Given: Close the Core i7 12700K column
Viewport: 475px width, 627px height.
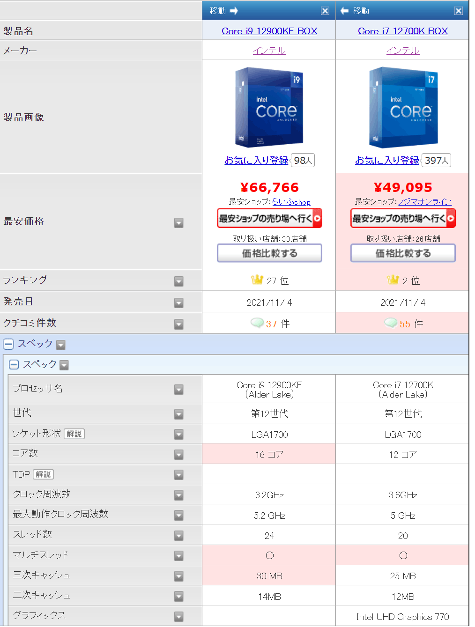Looking at the screenshot, I should point(459,11).
